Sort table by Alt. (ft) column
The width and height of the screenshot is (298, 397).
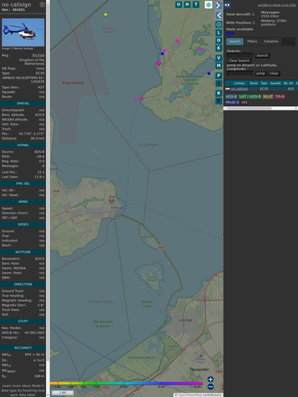[288, 83]
